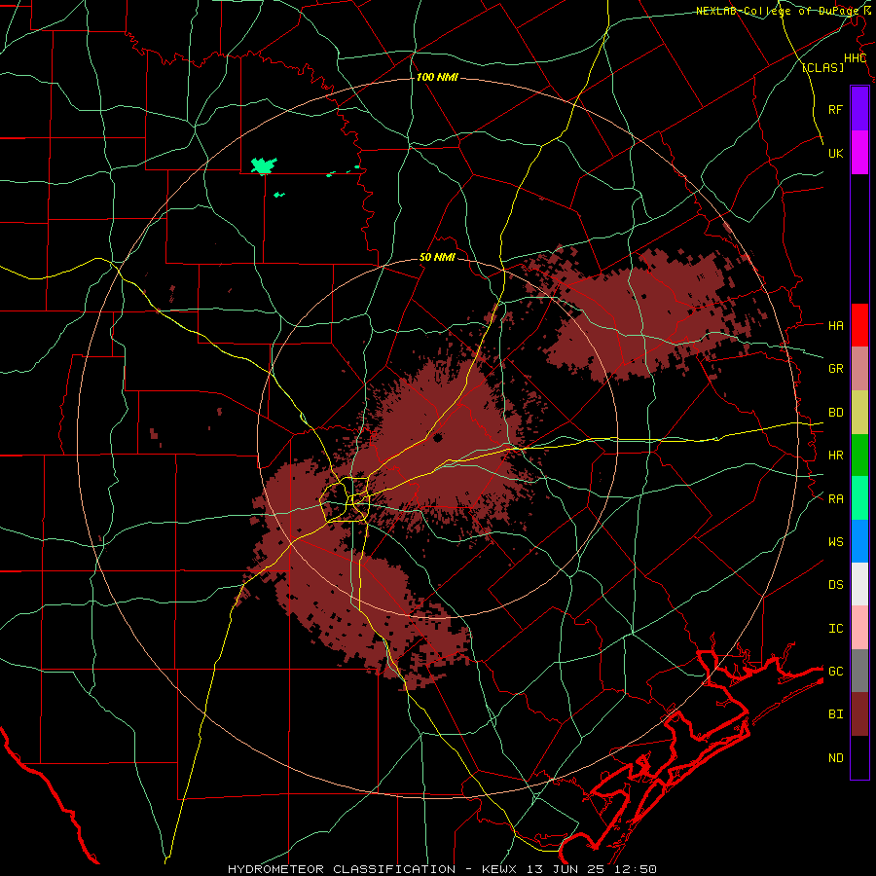Click the 13 JUN 25 date text
This screenshot has width=876, height=876.
[x=567, y=869]
